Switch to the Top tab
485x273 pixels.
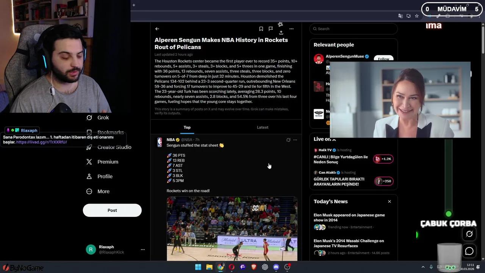click(x=187, y=127)
